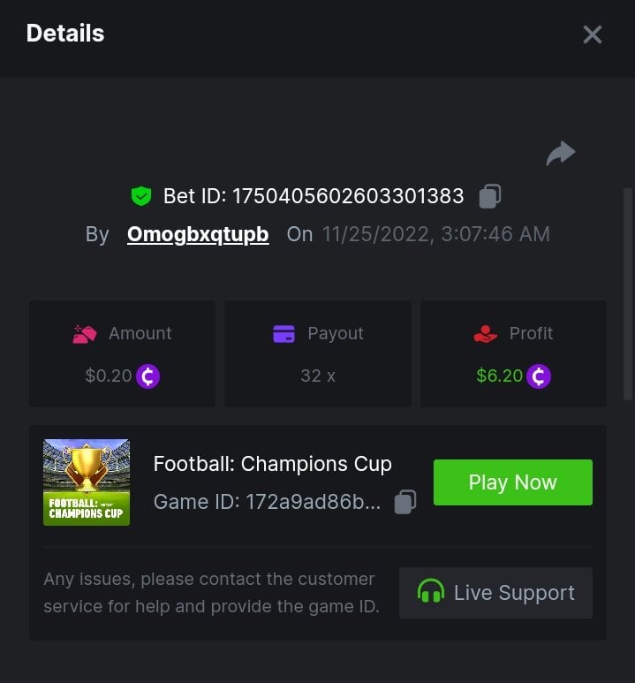The width and height of the screenshot is (635, 683).
Task: Click the purple coin beside $0.20
Action: [x=147, y=376]
